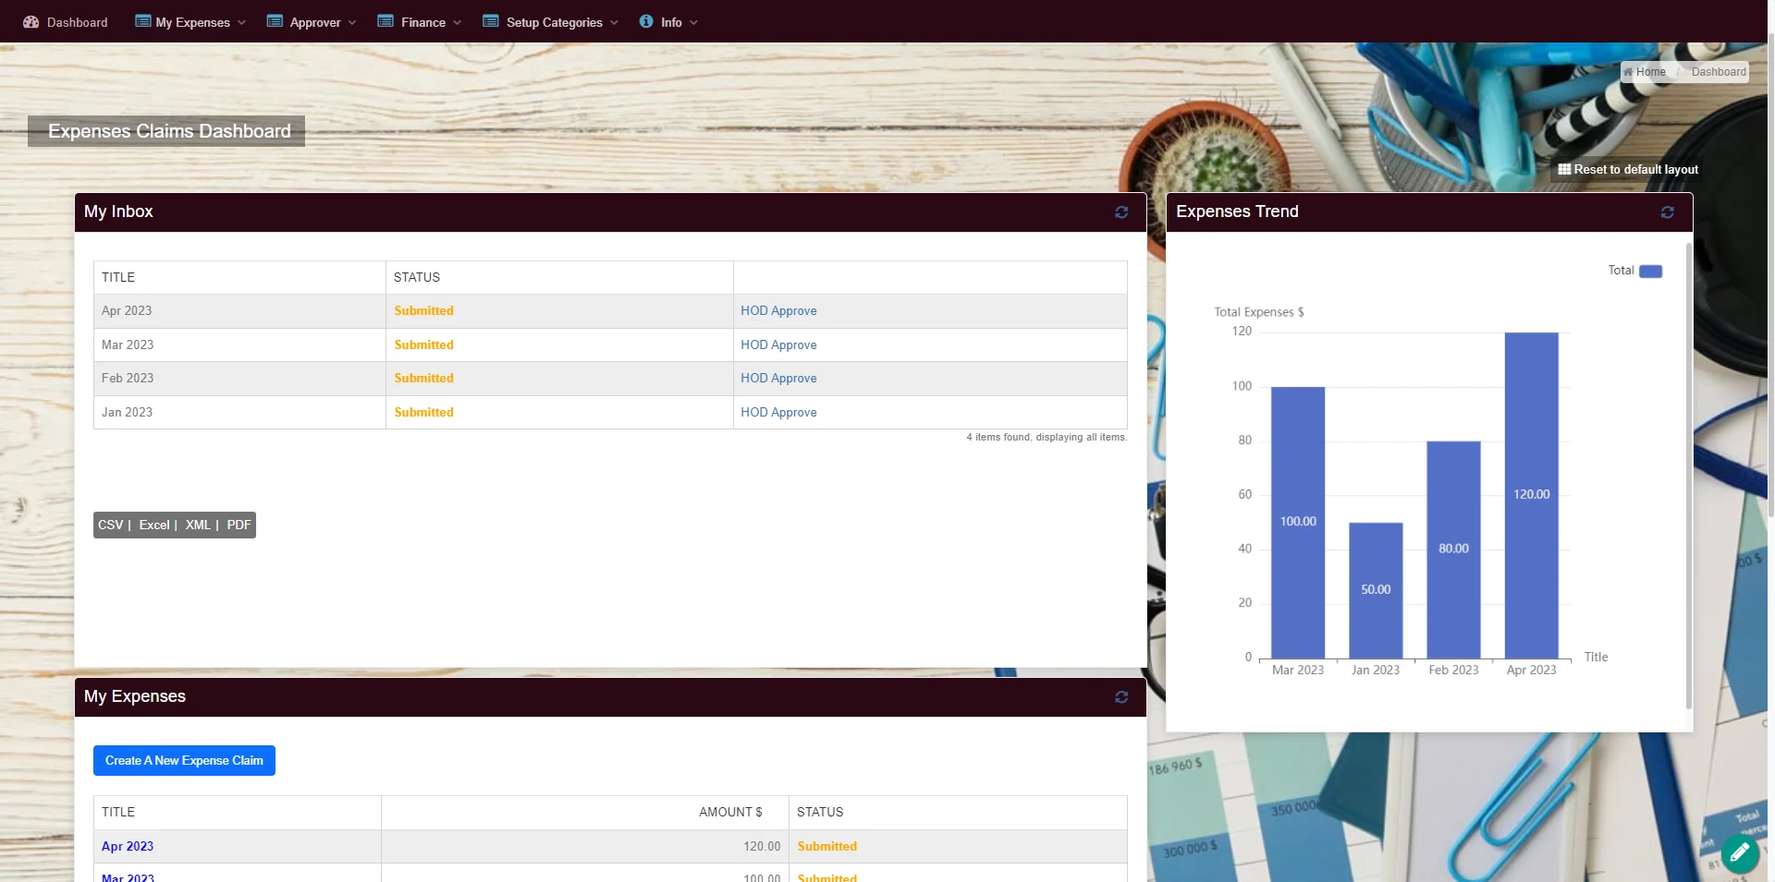
Task: Open the Info menu
Action: pos(668,22)
